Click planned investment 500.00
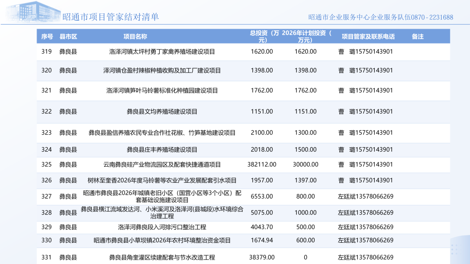 pos(305,227)
